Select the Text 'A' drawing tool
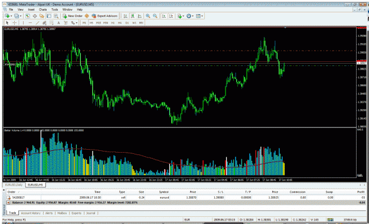The image size is (369, 224). click(x=58, y=23)
